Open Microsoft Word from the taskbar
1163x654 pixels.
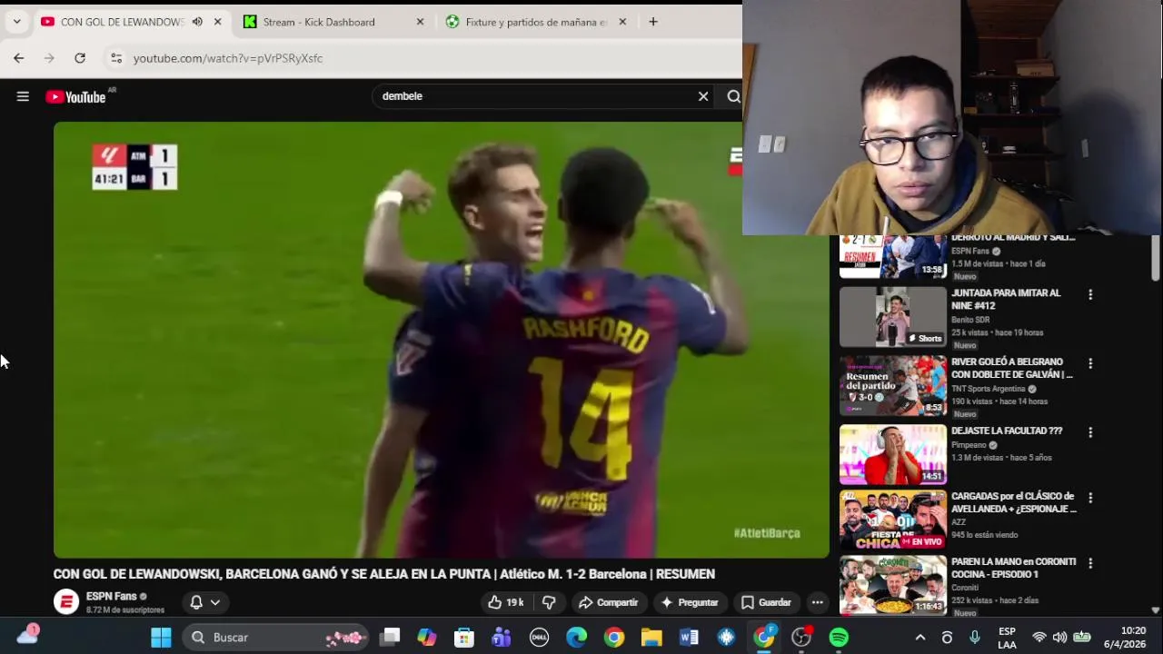click(x=689, y=638)
